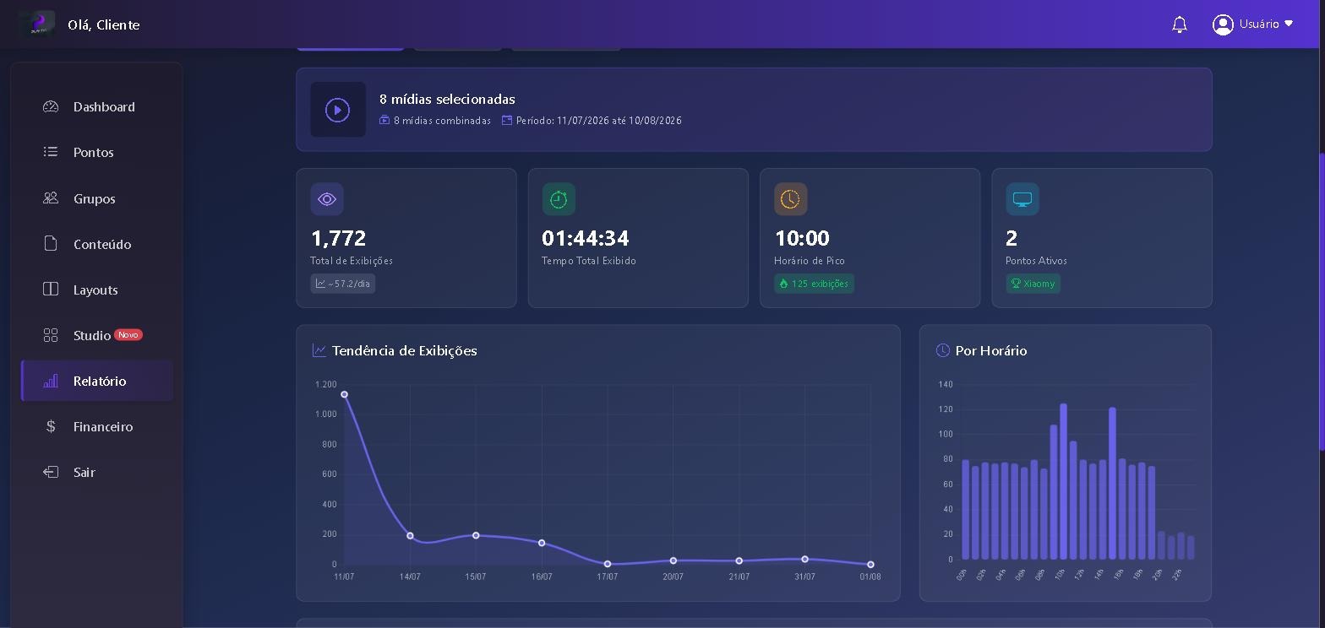The height and width of the screenshot is (628, 1325).
Task: Click eye icon on Total de Exibições
Action: pos(327,199)
